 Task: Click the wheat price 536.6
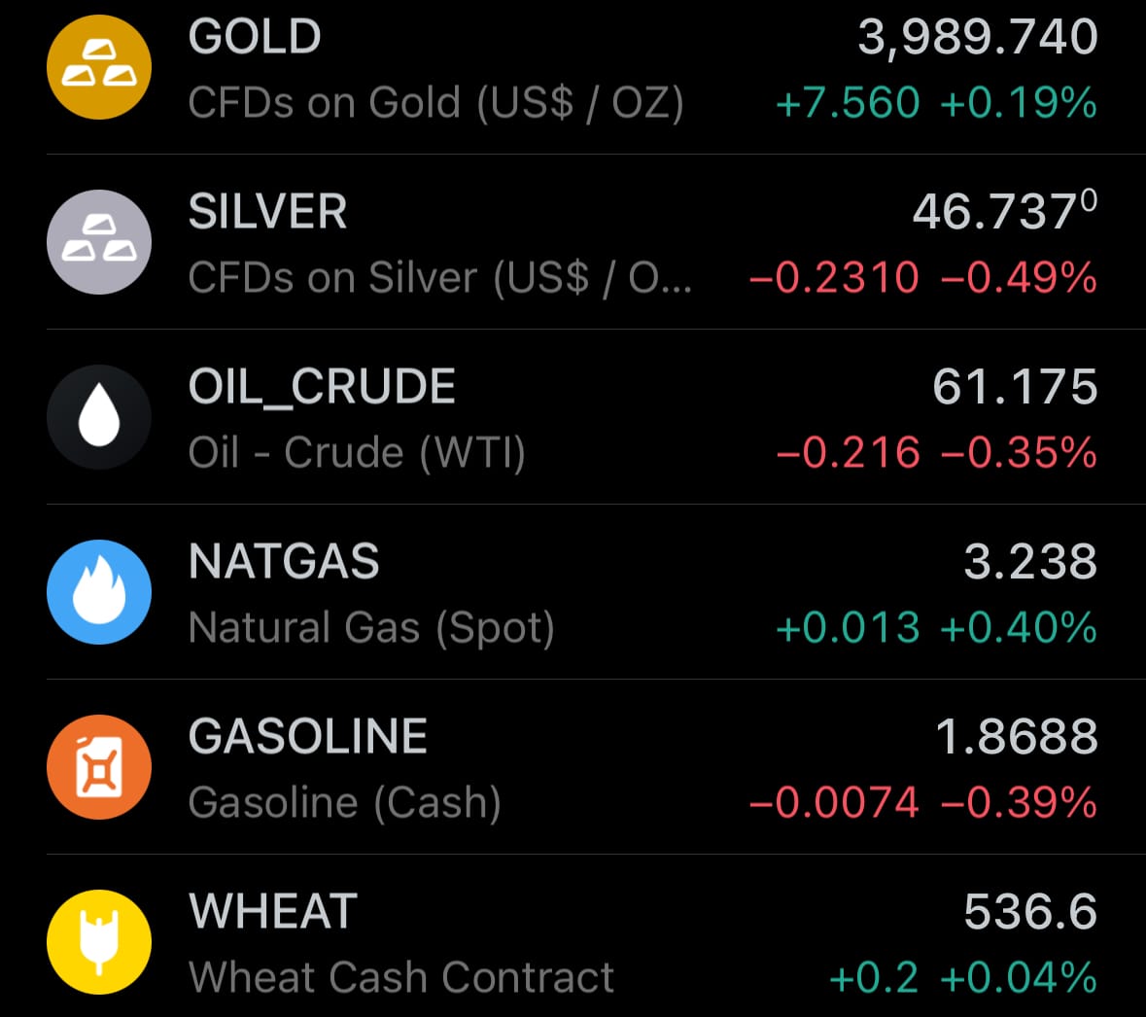1030,912
